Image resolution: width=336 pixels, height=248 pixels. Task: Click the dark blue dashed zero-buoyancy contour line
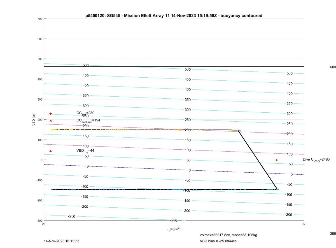pos(174,170)
